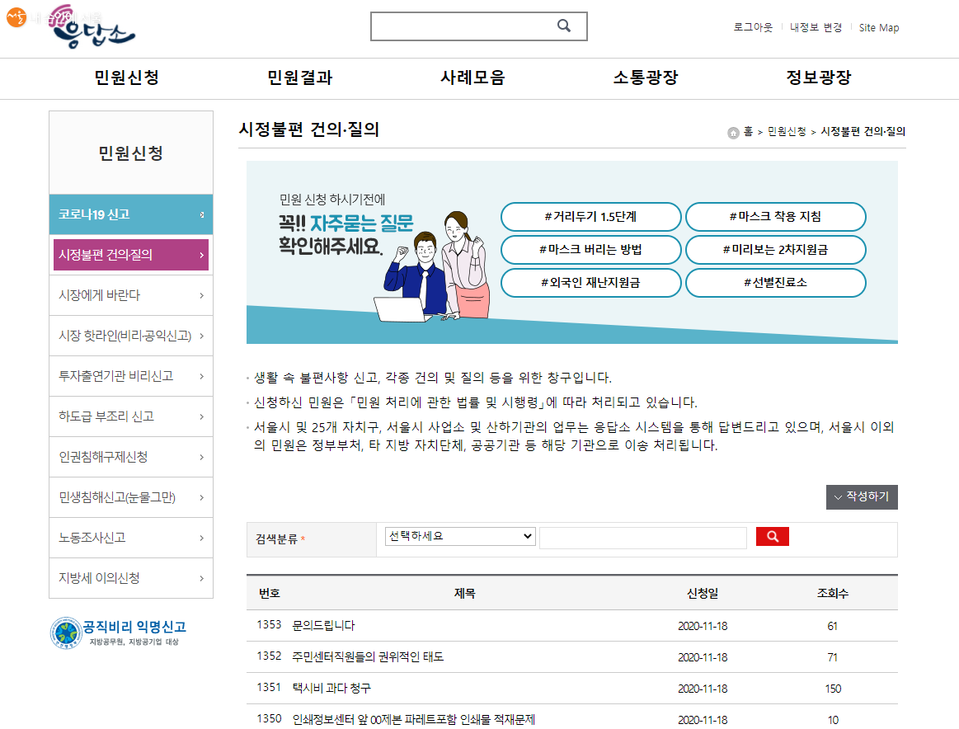This screenshot has width=959, height=729.
Task: Click the arrow next to 코로나19 신고
Action: click(202, 214)
